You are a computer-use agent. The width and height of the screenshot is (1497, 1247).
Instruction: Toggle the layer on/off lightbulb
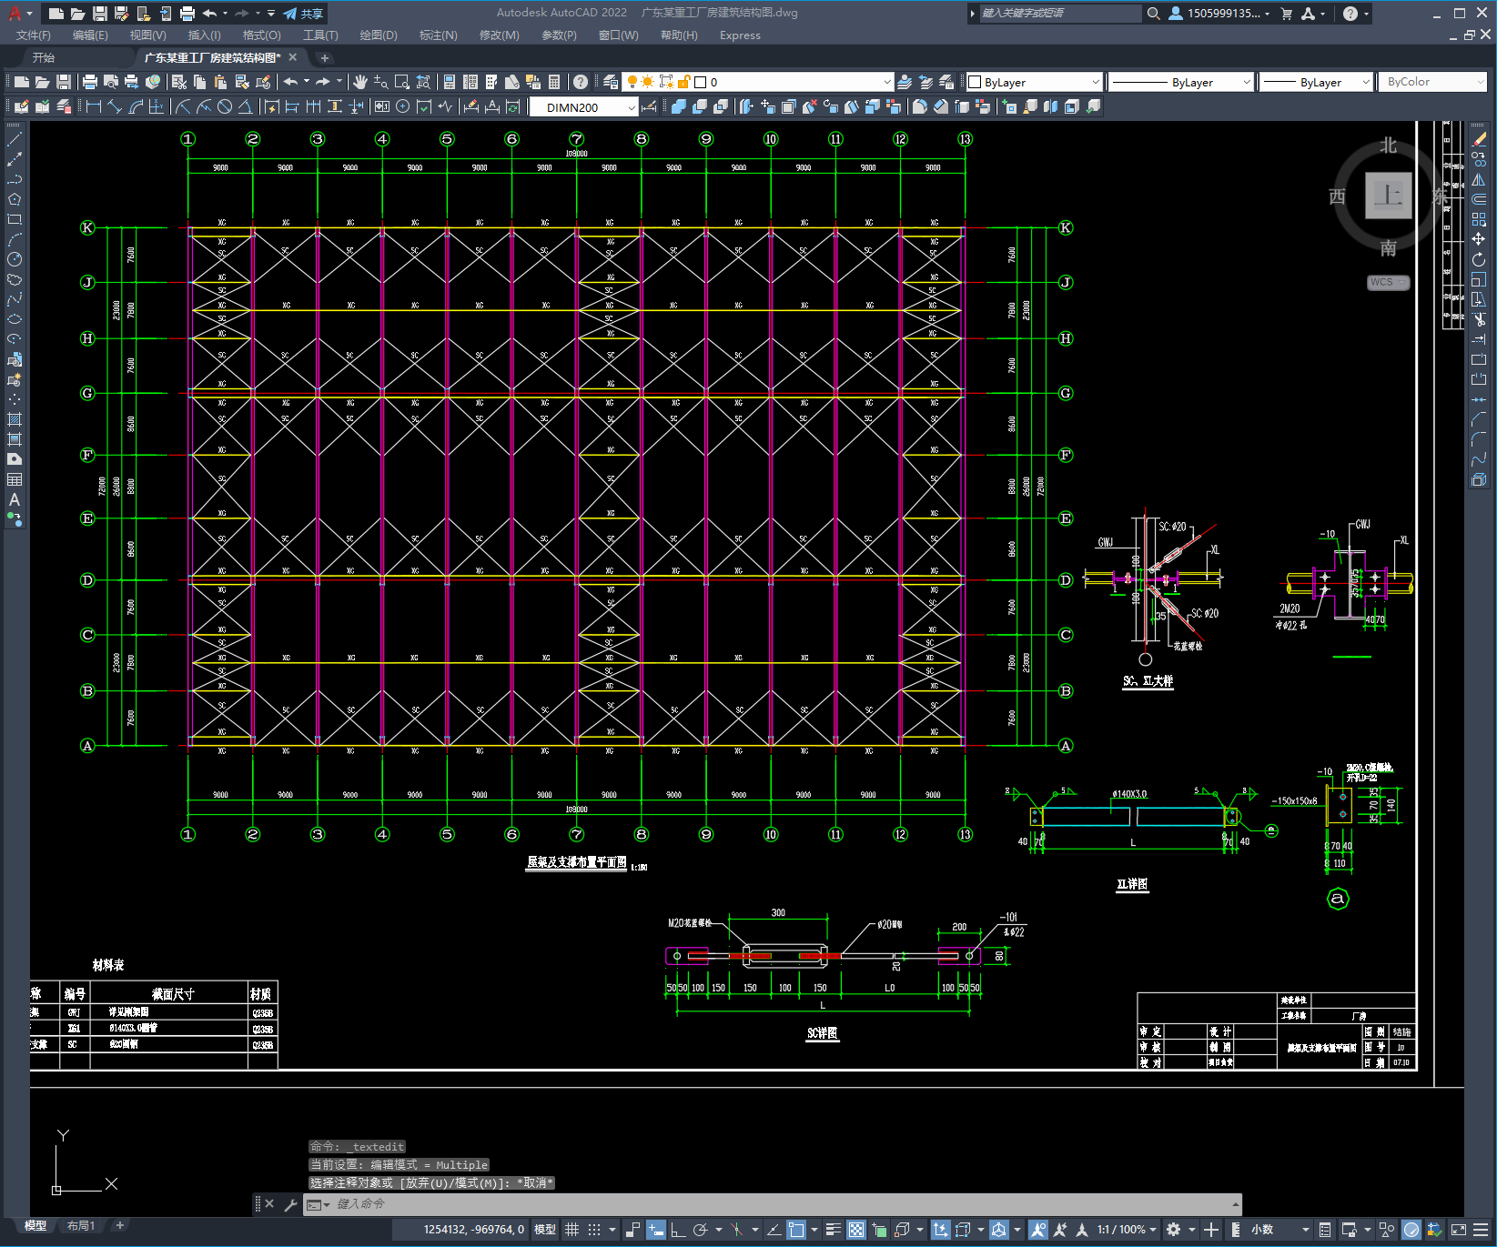632,82
